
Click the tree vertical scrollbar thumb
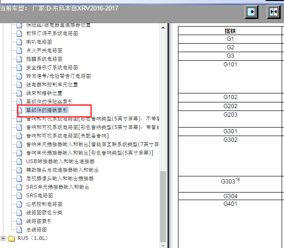coord(163,206)
